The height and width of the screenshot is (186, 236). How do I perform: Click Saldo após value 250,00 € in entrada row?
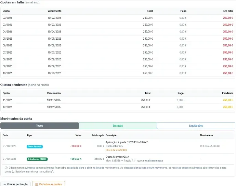[99, 159]
